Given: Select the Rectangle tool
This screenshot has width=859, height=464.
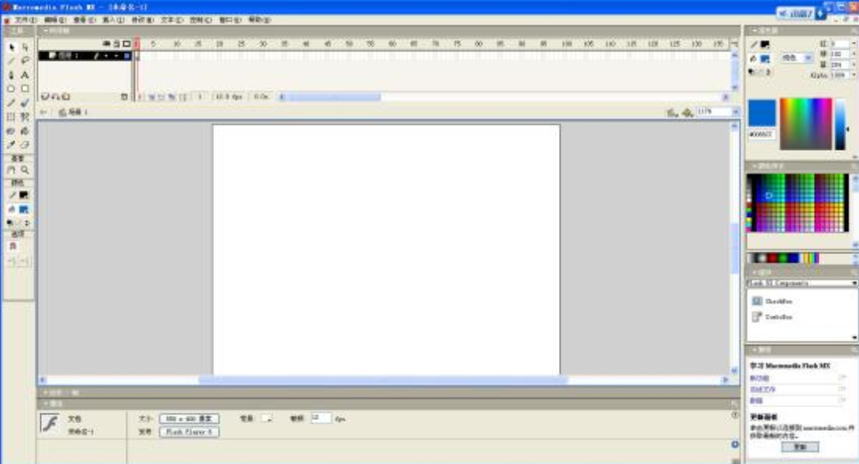Looking at the screenshot, I should point(25,88).
